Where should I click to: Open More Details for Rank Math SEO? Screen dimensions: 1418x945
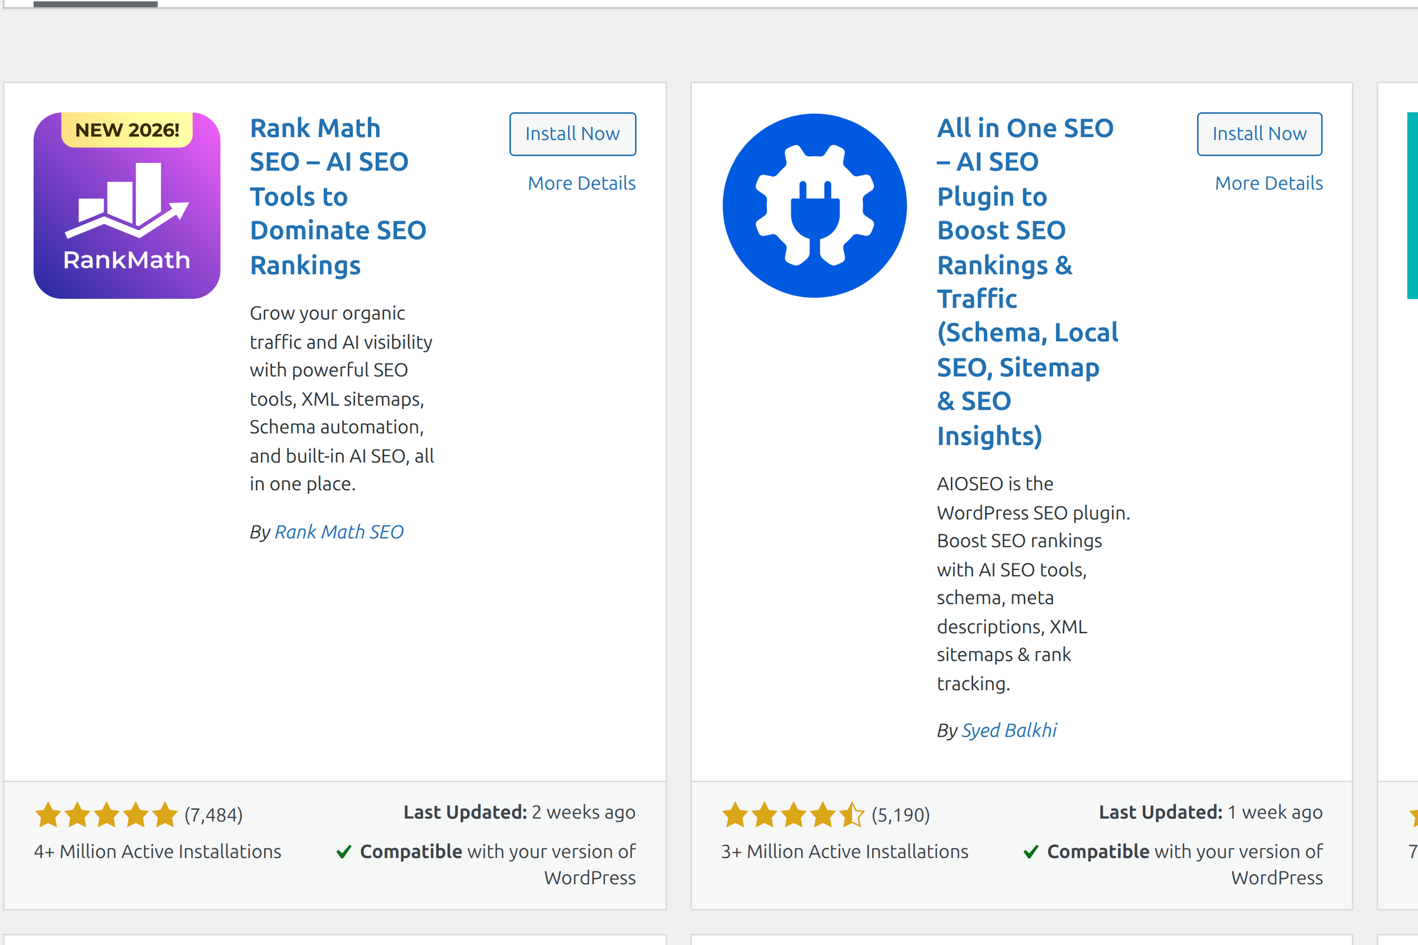[x=581, y=183]
